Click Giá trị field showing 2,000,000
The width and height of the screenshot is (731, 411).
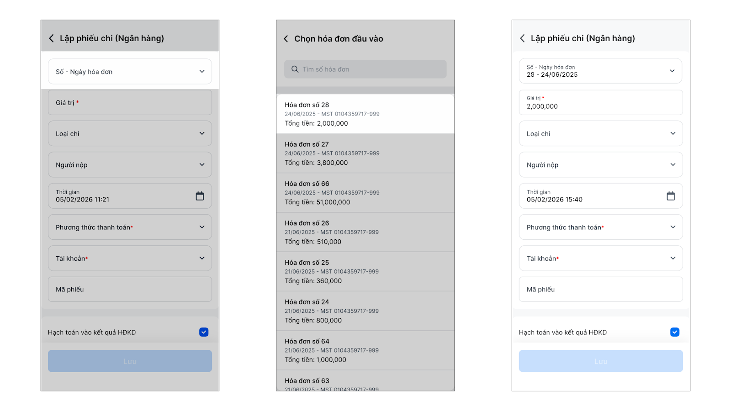(600, 103)
